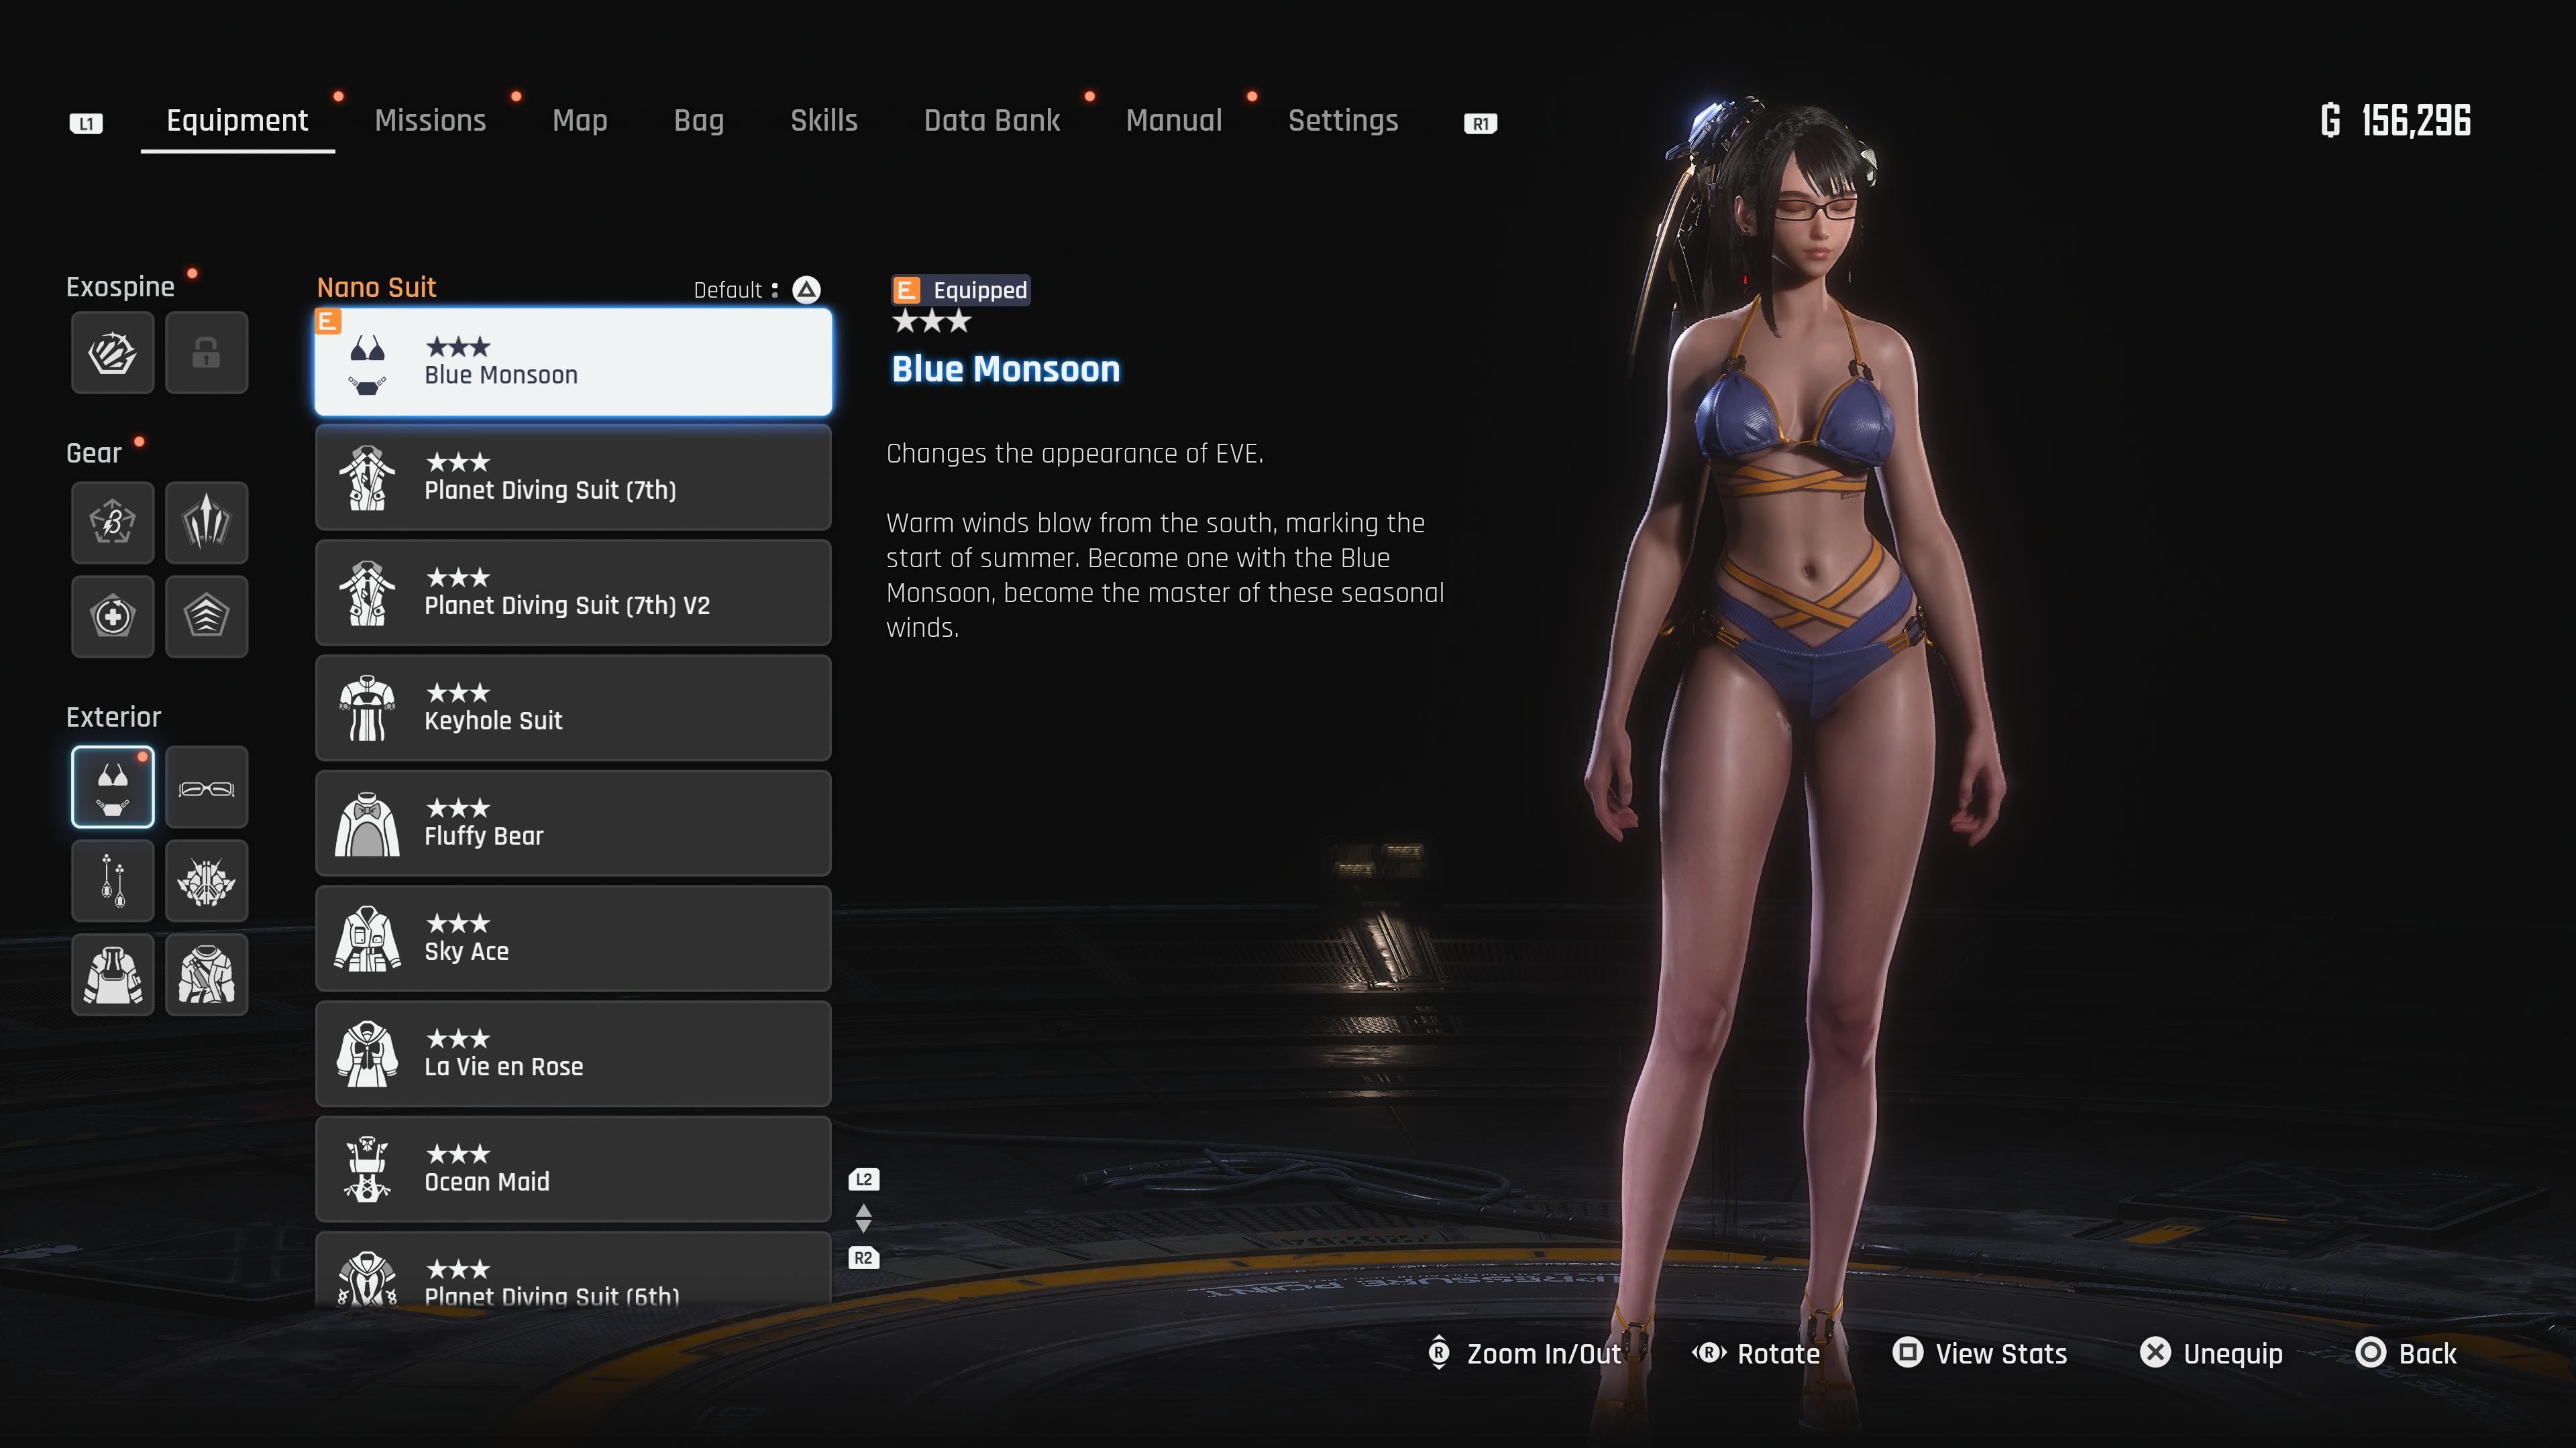The image size is (2576, 1448).
Task: Switch to the Missions tab
Action: [430, 121]
